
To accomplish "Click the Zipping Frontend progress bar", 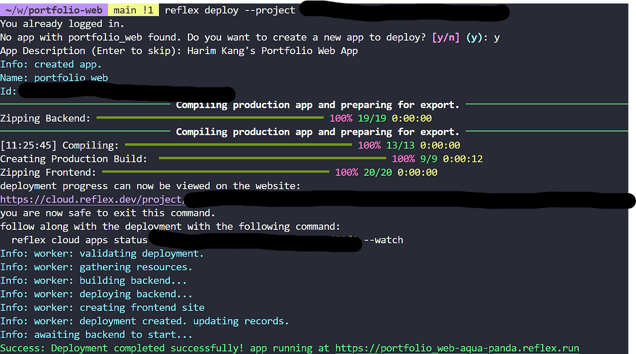I will tap(214, 172).
